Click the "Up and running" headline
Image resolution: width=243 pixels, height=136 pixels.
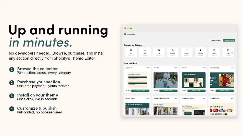(x=58, y=30)
